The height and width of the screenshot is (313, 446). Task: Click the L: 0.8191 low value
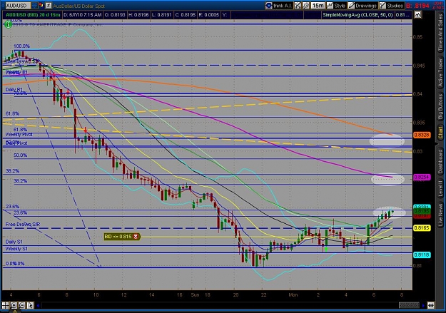pos(162,15)
